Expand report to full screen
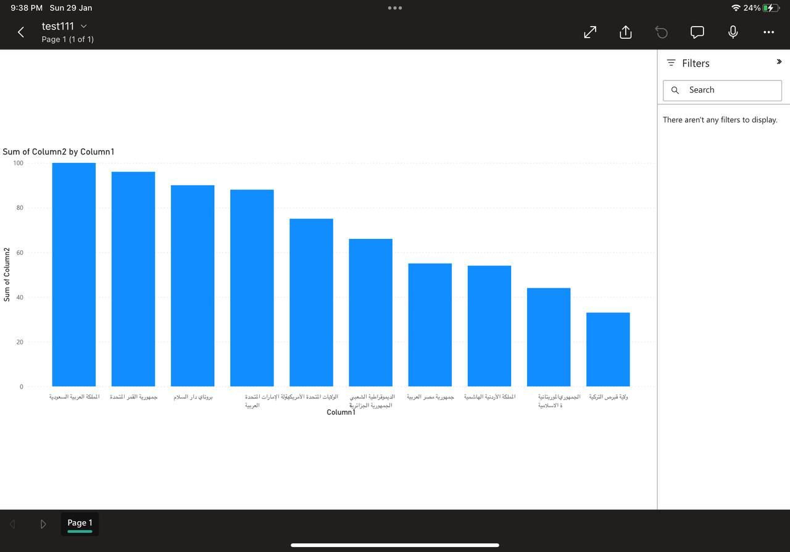The image size is (790, 552). click(x=590, y=32)
